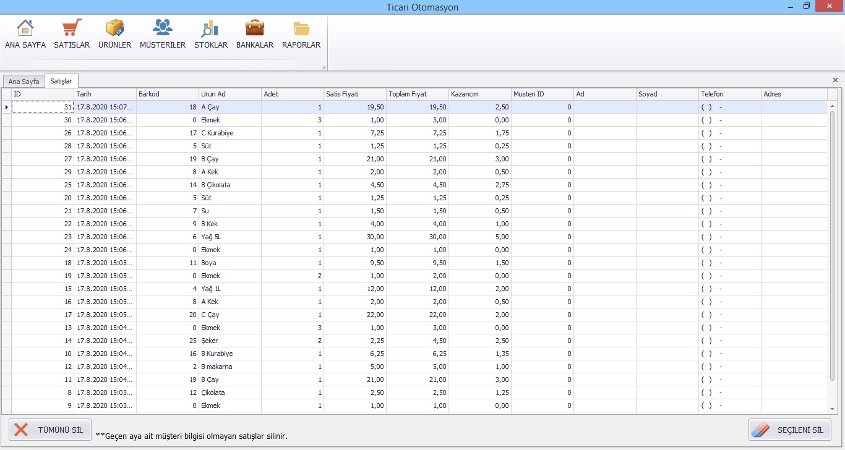Click the vertical scrollbar thumb
845x450 pixels.
833,245
